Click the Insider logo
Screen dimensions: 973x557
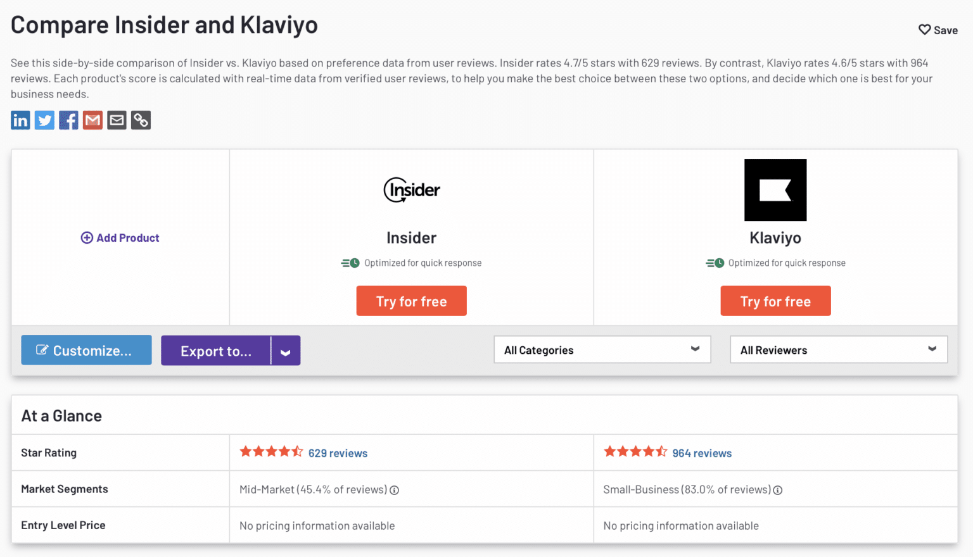(x=412, y=190)
